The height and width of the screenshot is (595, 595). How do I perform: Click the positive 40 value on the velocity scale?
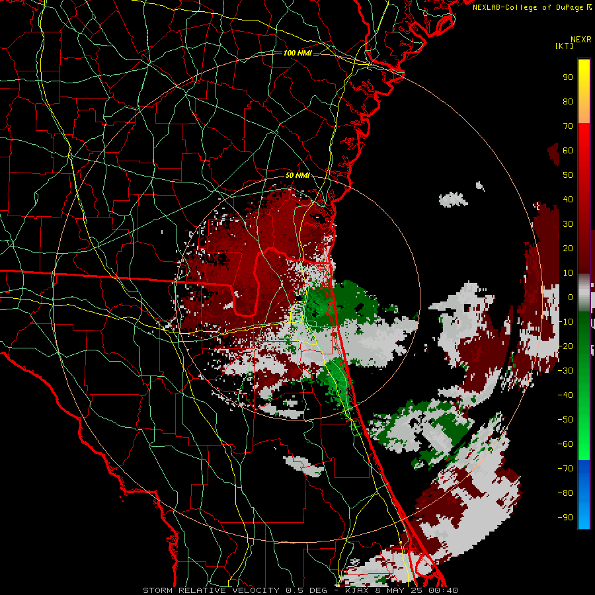coord(568,200)
